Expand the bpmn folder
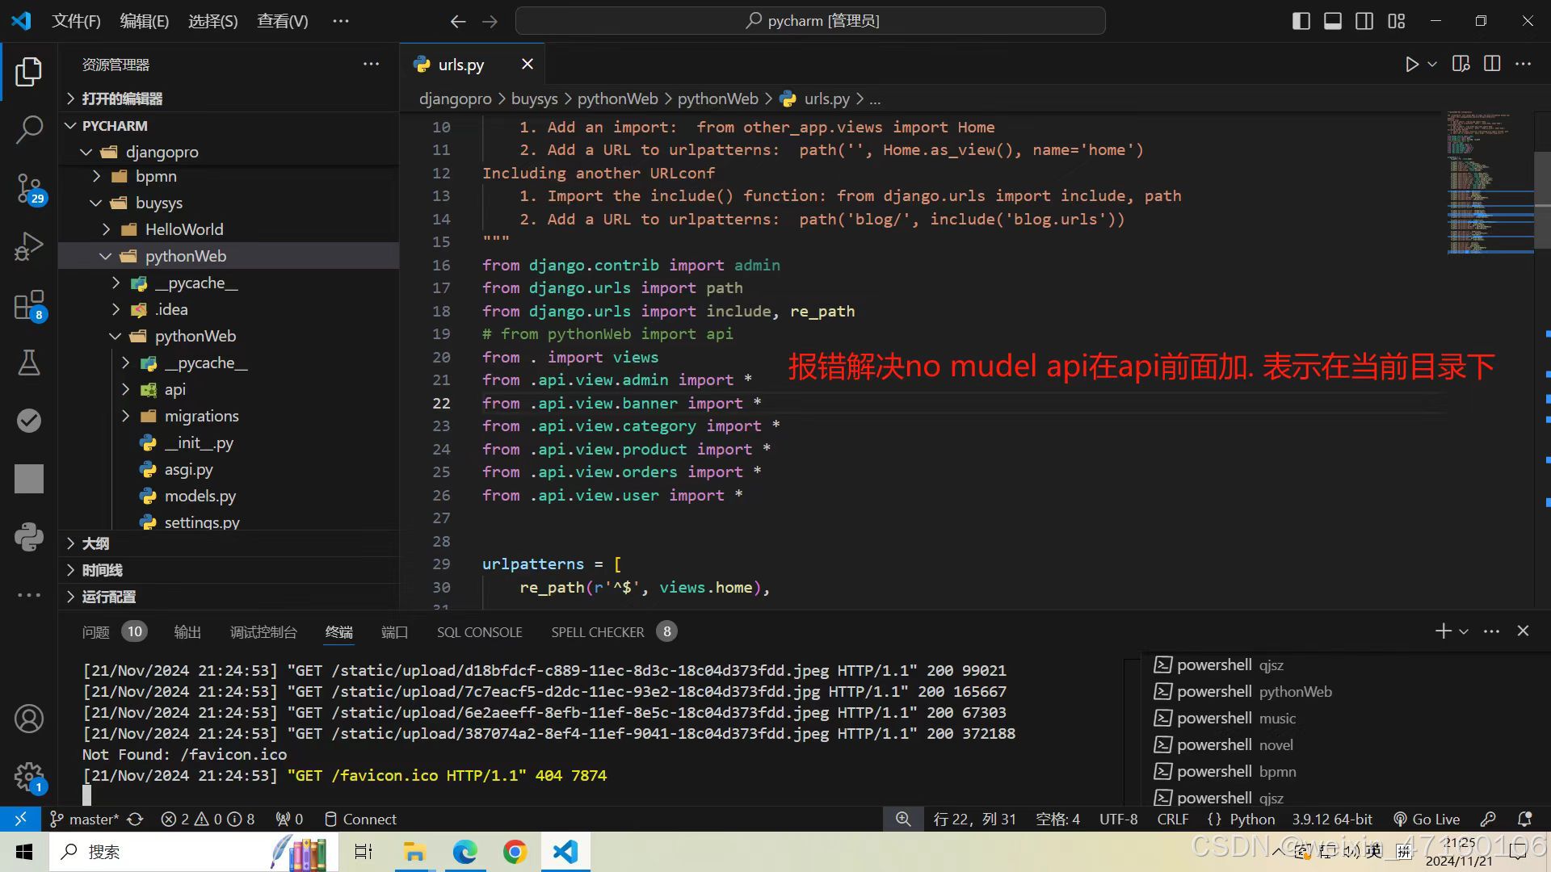Screen dimensions: 1551x872 (x=155, y=176)
